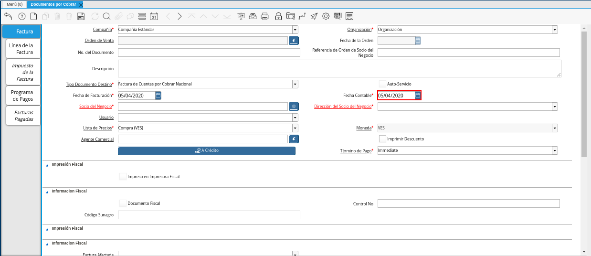Viewport: 591px width, 256px height.
Task: Click the Socio del Negocio label link
Action: tap(95, 107)
